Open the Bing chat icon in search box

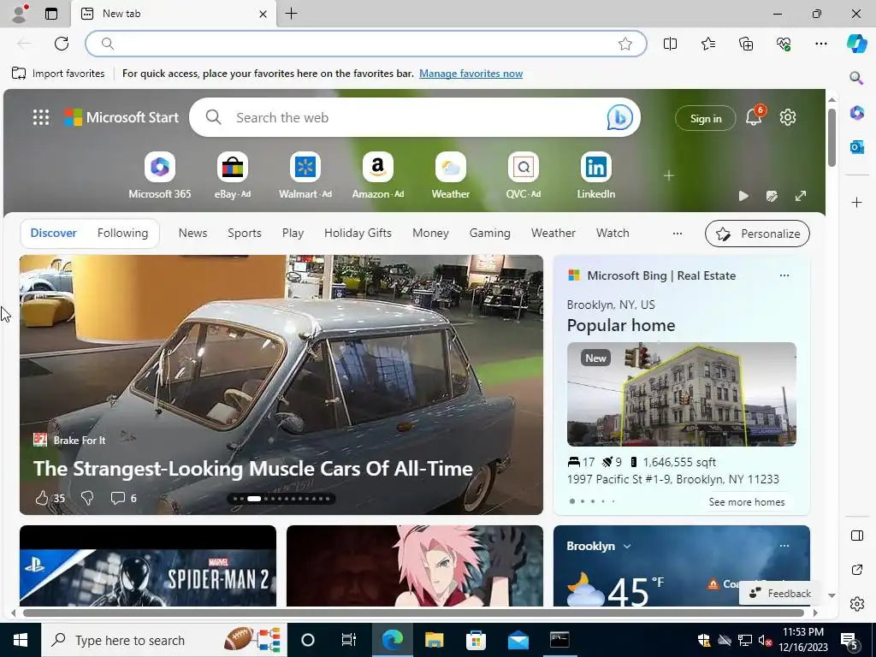click(x=619, y=117)
